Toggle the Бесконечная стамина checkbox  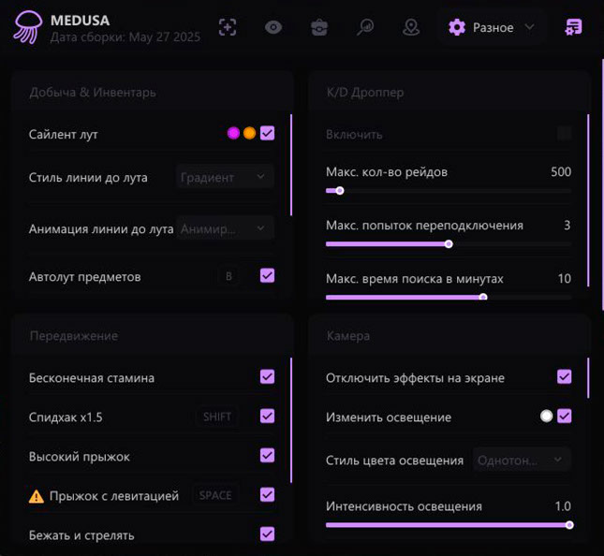tap(268, 377)
